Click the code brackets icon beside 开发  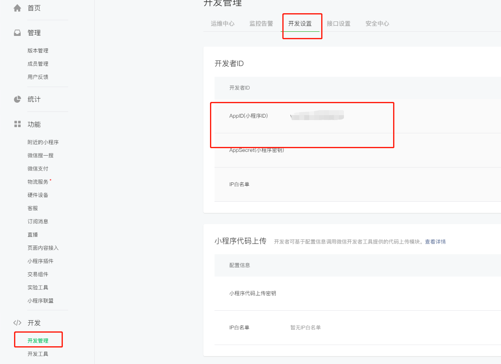click(x=17, y=323)
